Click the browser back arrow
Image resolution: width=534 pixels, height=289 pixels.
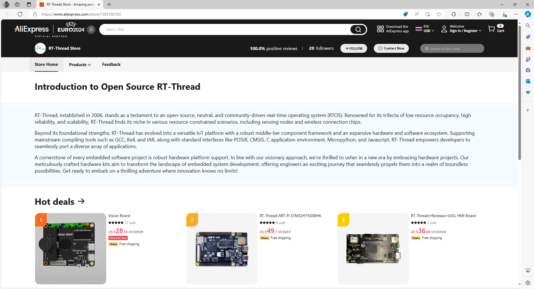click(x=8, y=14)
